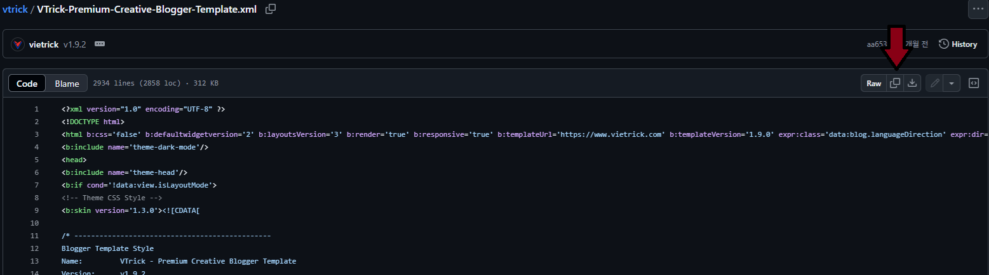
Task: Open the Raw file view
Action: coord(874,84)
